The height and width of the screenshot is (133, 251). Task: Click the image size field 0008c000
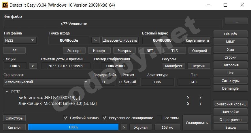coord(116,66)
